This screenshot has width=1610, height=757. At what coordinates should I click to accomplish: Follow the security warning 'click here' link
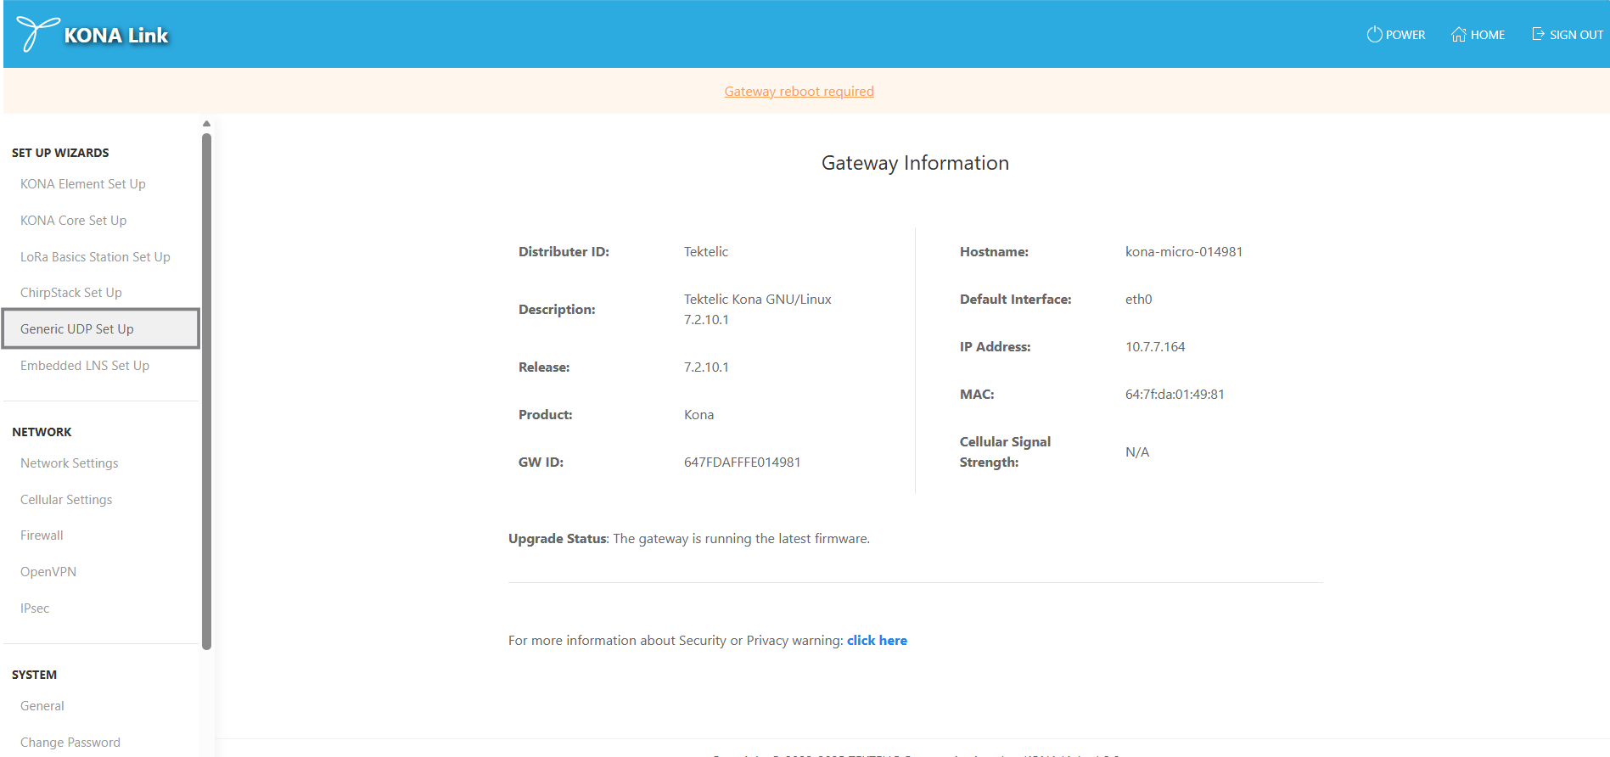coord(877,641)
